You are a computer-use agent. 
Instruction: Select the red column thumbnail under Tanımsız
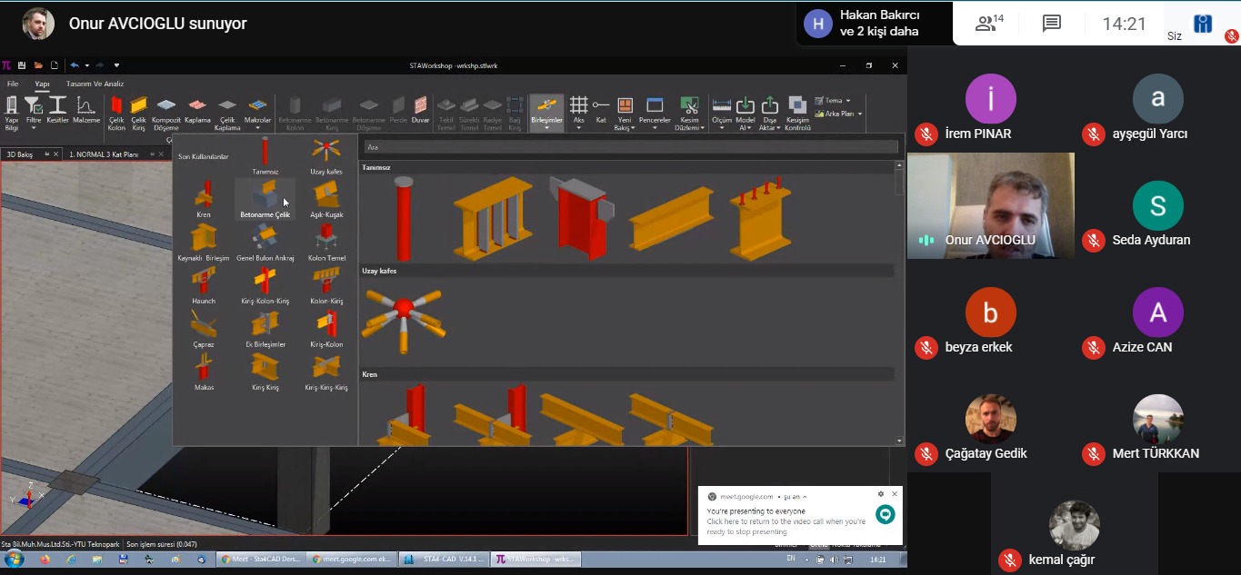404,219
